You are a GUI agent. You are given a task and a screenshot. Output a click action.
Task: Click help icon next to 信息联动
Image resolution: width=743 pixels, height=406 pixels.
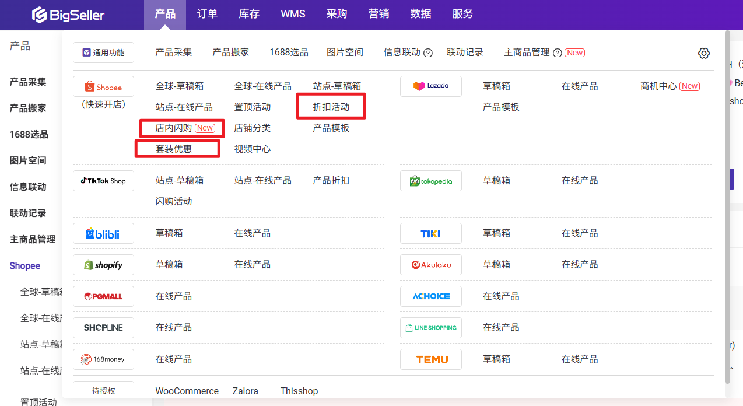428,53
